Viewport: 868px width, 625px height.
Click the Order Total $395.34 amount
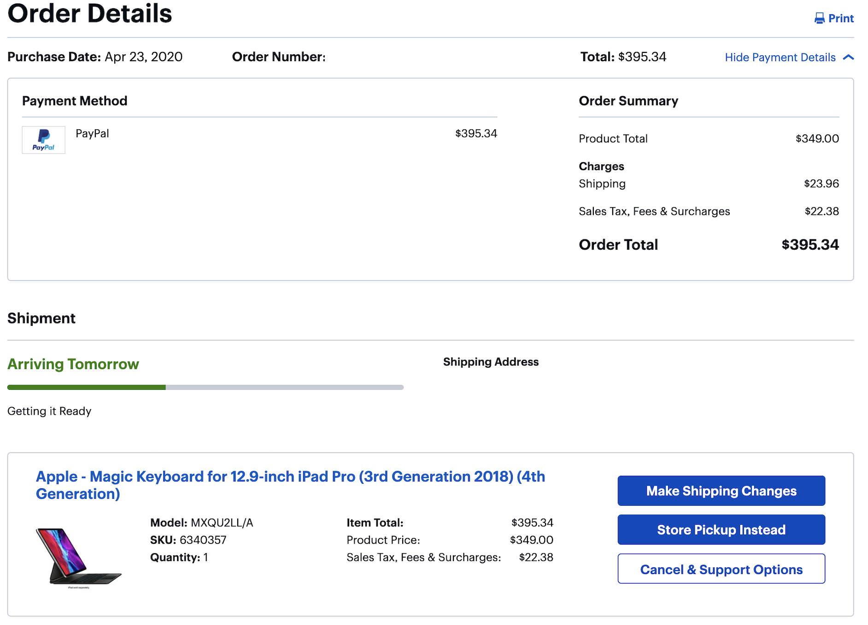click(810, 245)
